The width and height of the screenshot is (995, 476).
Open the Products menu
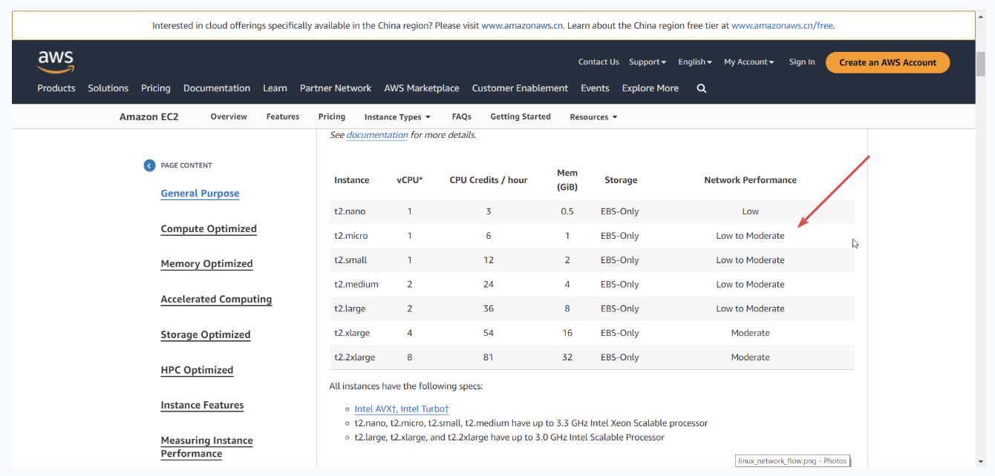pos(56,88)
